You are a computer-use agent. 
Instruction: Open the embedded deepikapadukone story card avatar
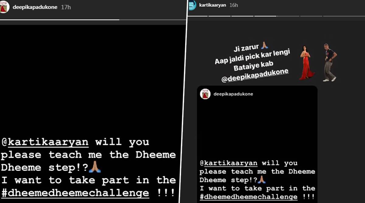pyautogui.click(x=205, y=94)
